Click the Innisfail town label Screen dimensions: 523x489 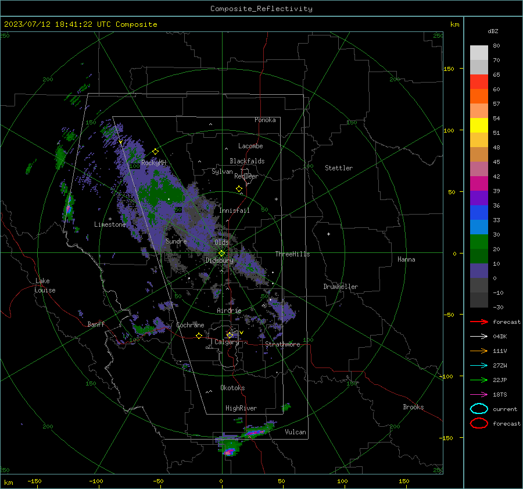point(234,210)
